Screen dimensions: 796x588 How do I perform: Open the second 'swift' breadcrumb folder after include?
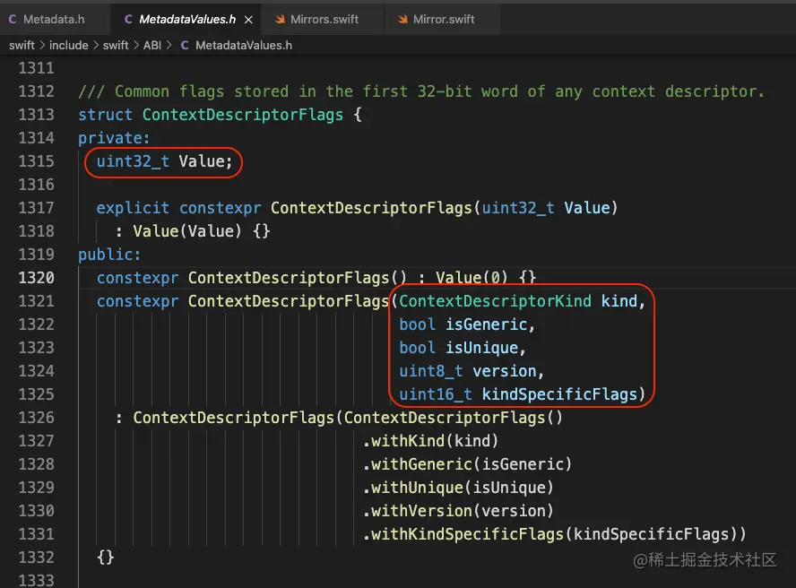pos(116,45)
